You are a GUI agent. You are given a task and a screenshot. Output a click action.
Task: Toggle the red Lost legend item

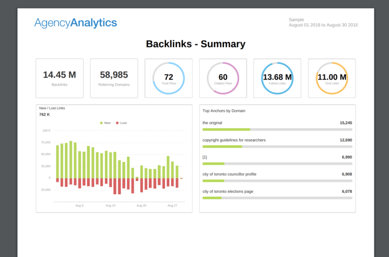coord(122,123)
